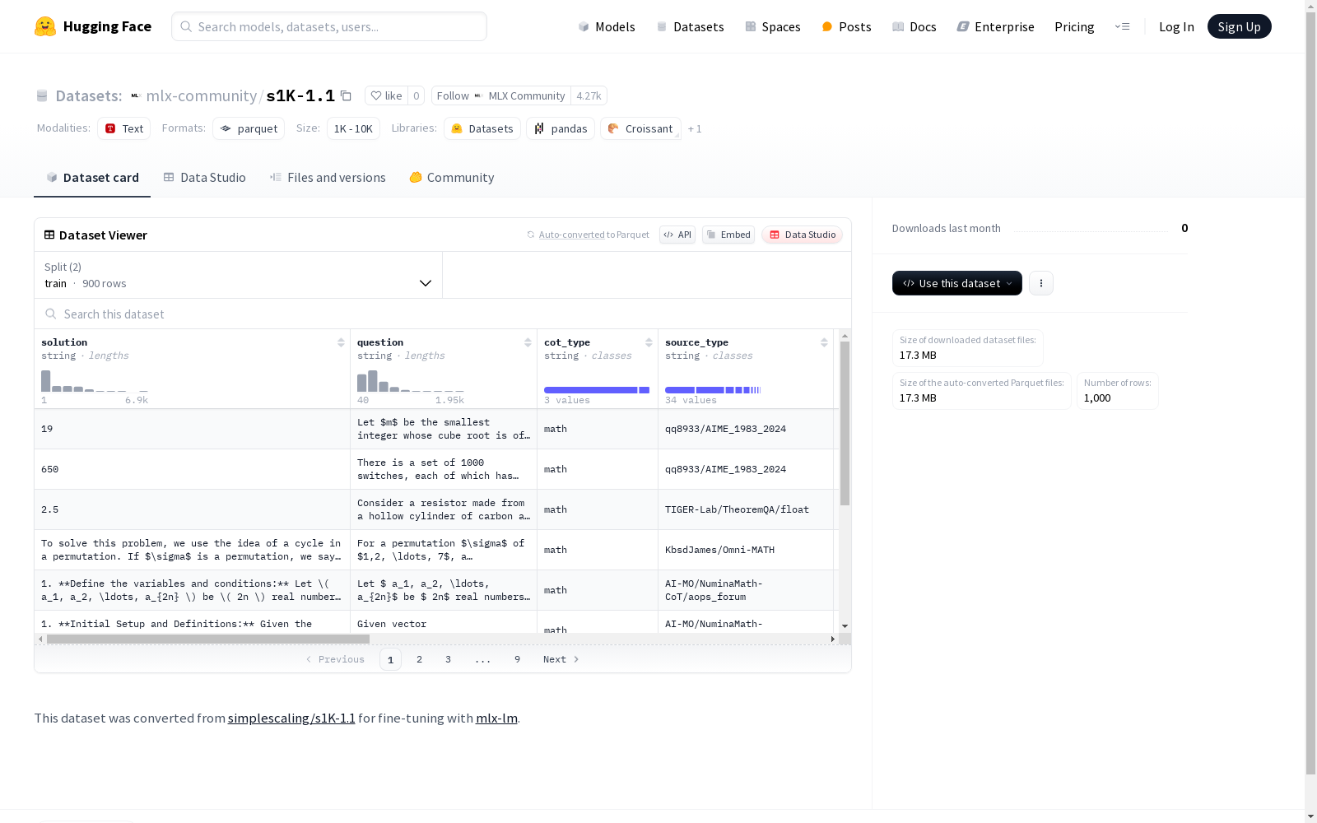Click the Hugging Face logo icon
Image resolution: width=1317 pixels, height=823 pixels.
[x=45, y=26]
